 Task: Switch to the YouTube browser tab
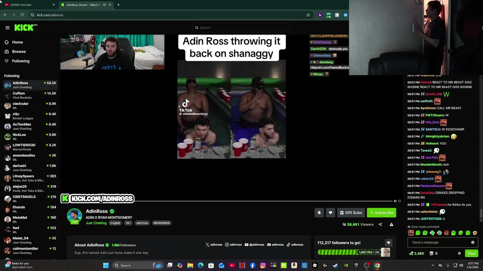(29, 5)
